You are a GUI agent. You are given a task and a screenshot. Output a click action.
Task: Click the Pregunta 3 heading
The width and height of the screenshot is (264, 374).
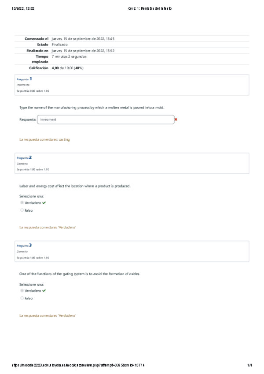(x=24, y=245)
